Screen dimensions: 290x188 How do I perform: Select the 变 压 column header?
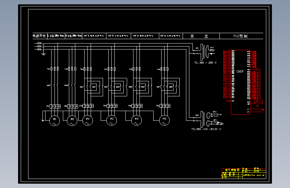click(199, 36)
